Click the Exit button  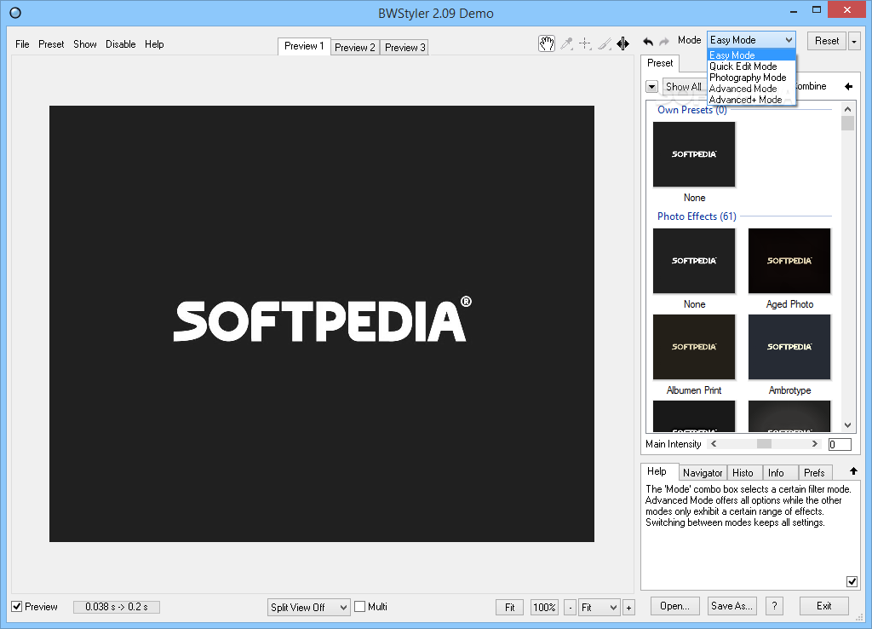[824, 606]
